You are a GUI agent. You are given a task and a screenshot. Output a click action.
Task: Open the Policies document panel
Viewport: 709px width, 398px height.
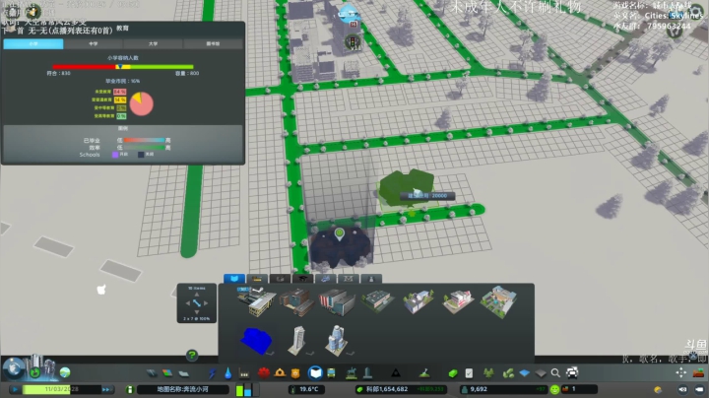(469, 373)
